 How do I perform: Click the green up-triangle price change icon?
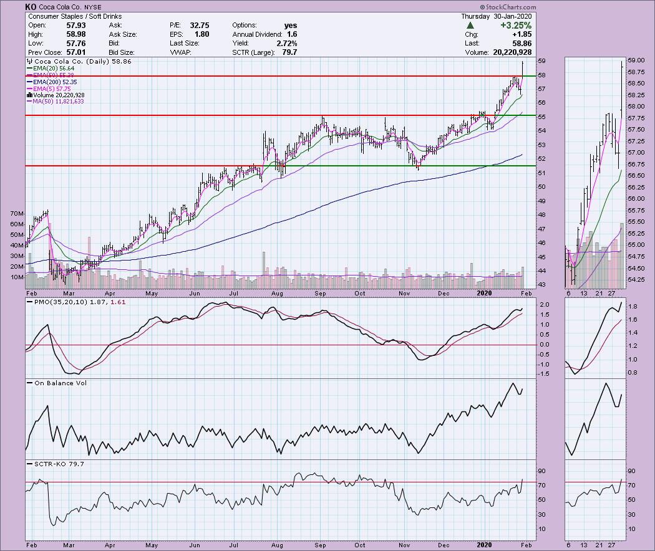[x=470, y=26]
